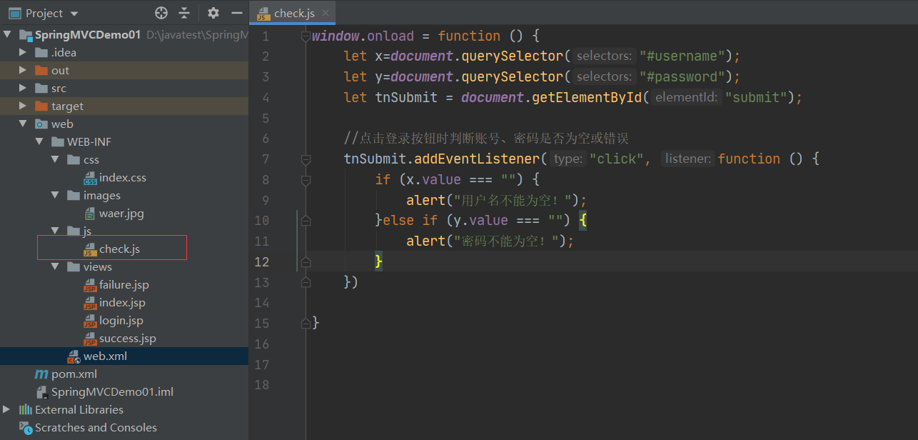Viewport: 918px width, 440px height.
Task: Expand the .idea folder
Action: [23, 52]
